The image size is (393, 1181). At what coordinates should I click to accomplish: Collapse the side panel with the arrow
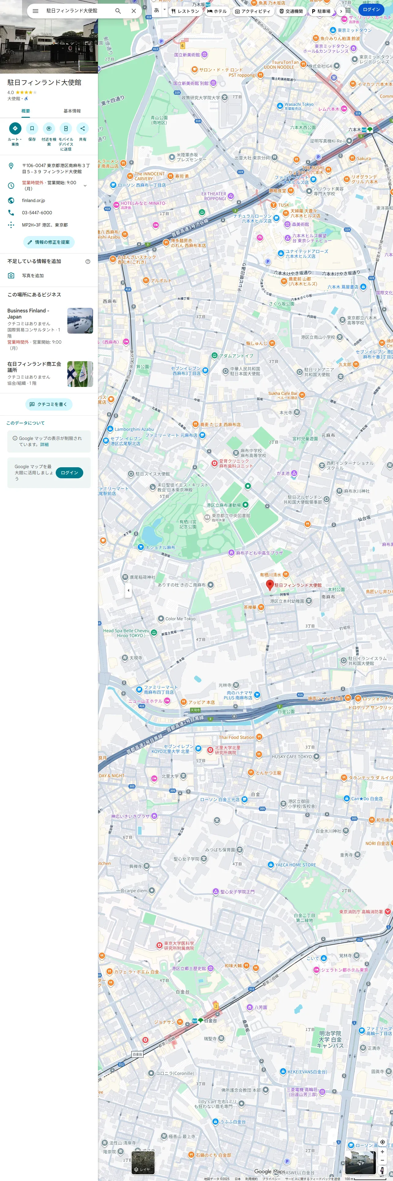click(x=129, y=590)
